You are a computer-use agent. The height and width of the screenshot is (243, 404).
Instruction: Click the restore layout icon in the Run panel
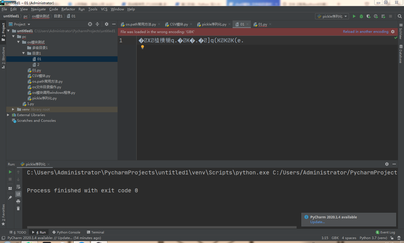click(x=10, y=188)
